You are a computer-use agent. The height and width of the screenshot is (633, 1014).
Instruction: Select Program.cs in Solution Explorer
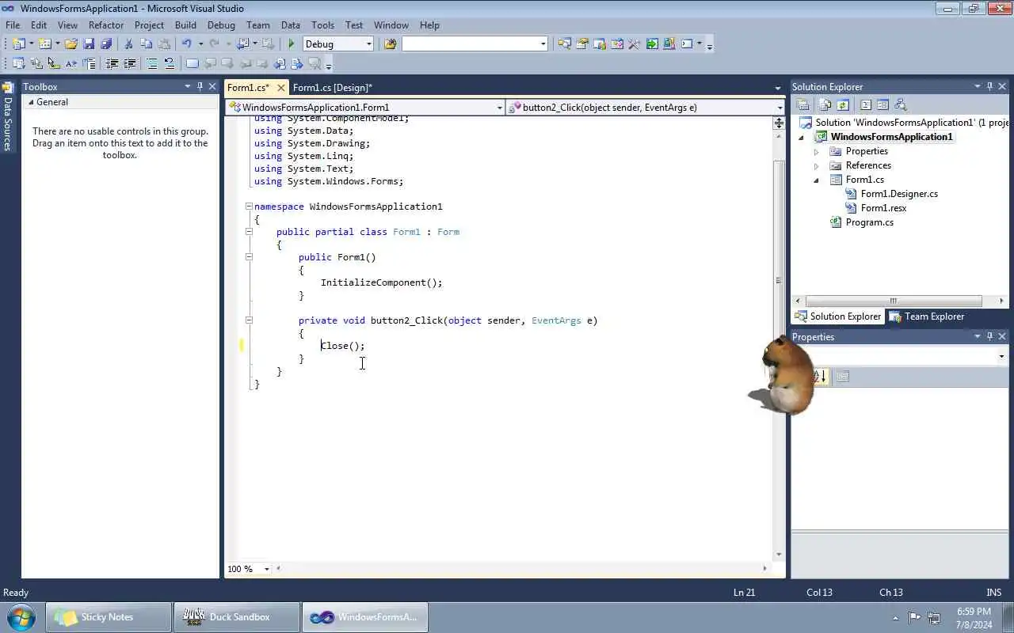point(869,222)
